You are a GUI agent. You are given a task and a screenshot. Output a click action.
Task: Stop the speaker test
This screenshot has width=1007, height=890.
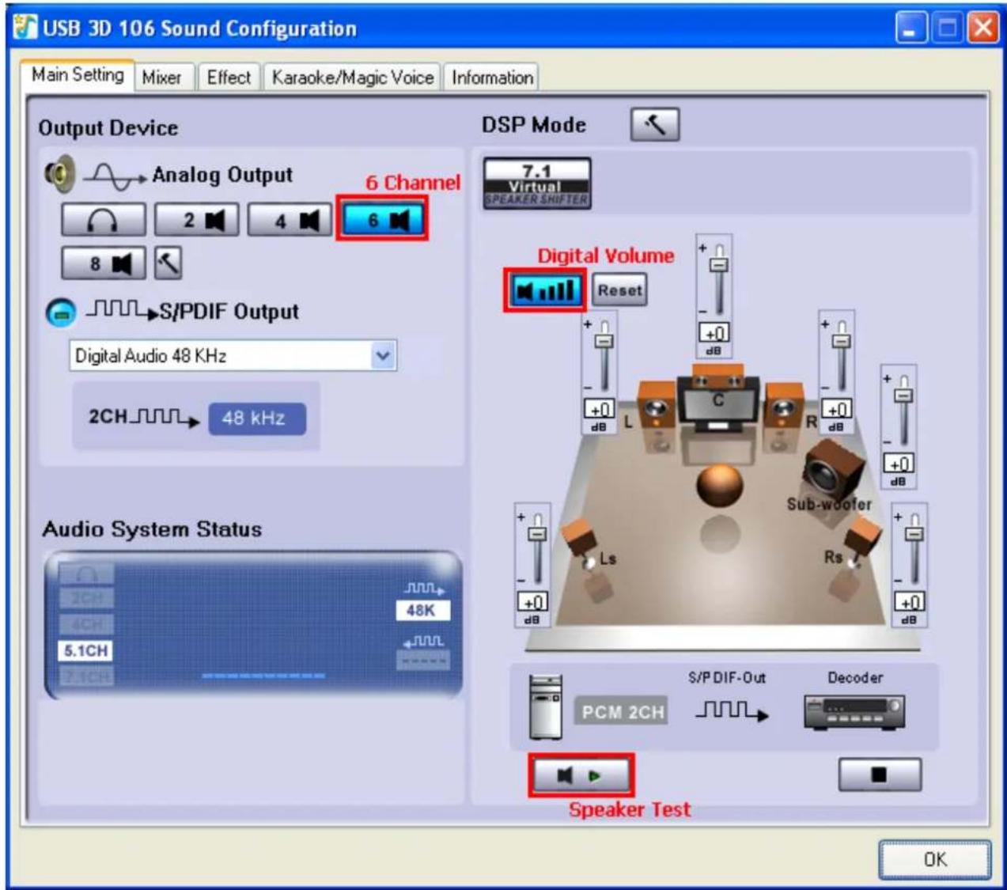pos(880,774)
